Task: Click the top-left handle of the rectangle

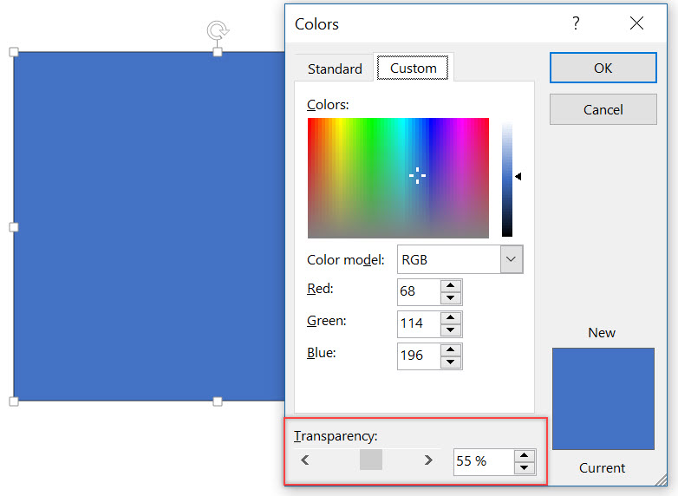Action: 14,52
